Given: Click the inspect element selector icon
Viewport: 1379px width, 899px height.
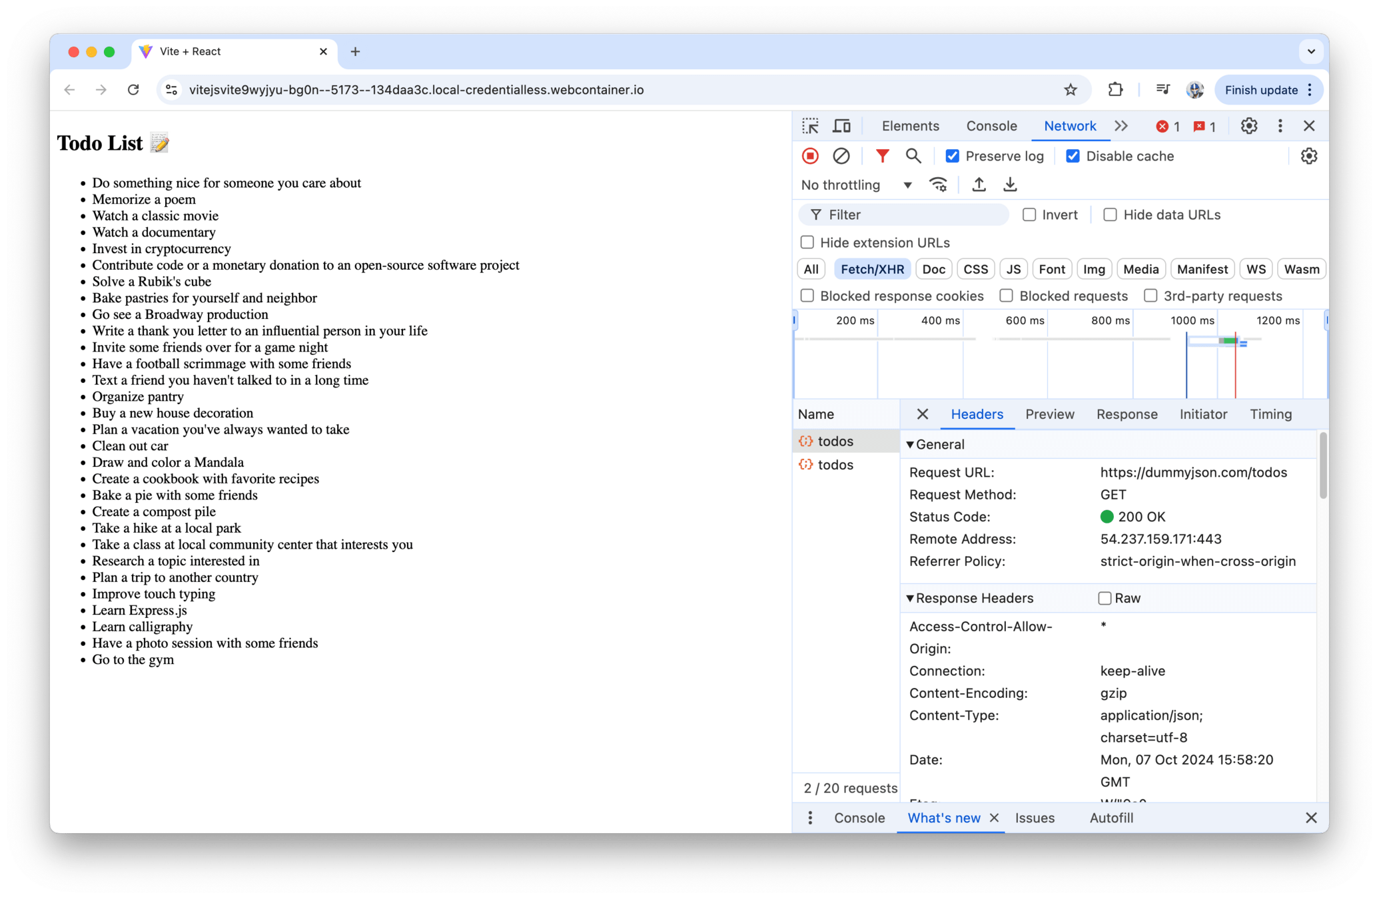Looking at the screenshot, I should pyautogui.click(x=810, y=126).
